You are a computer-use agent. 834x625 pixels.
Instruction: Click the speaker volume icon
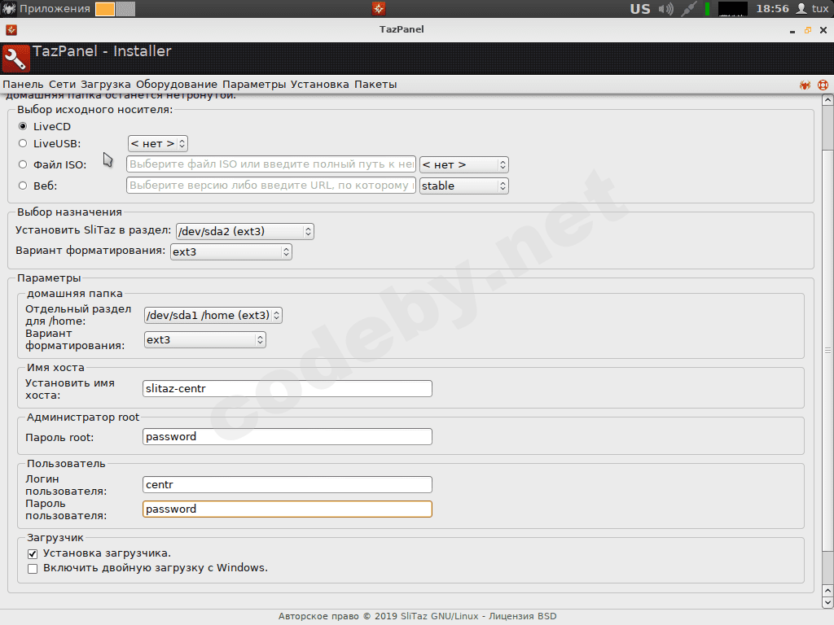tap(665, 9)
